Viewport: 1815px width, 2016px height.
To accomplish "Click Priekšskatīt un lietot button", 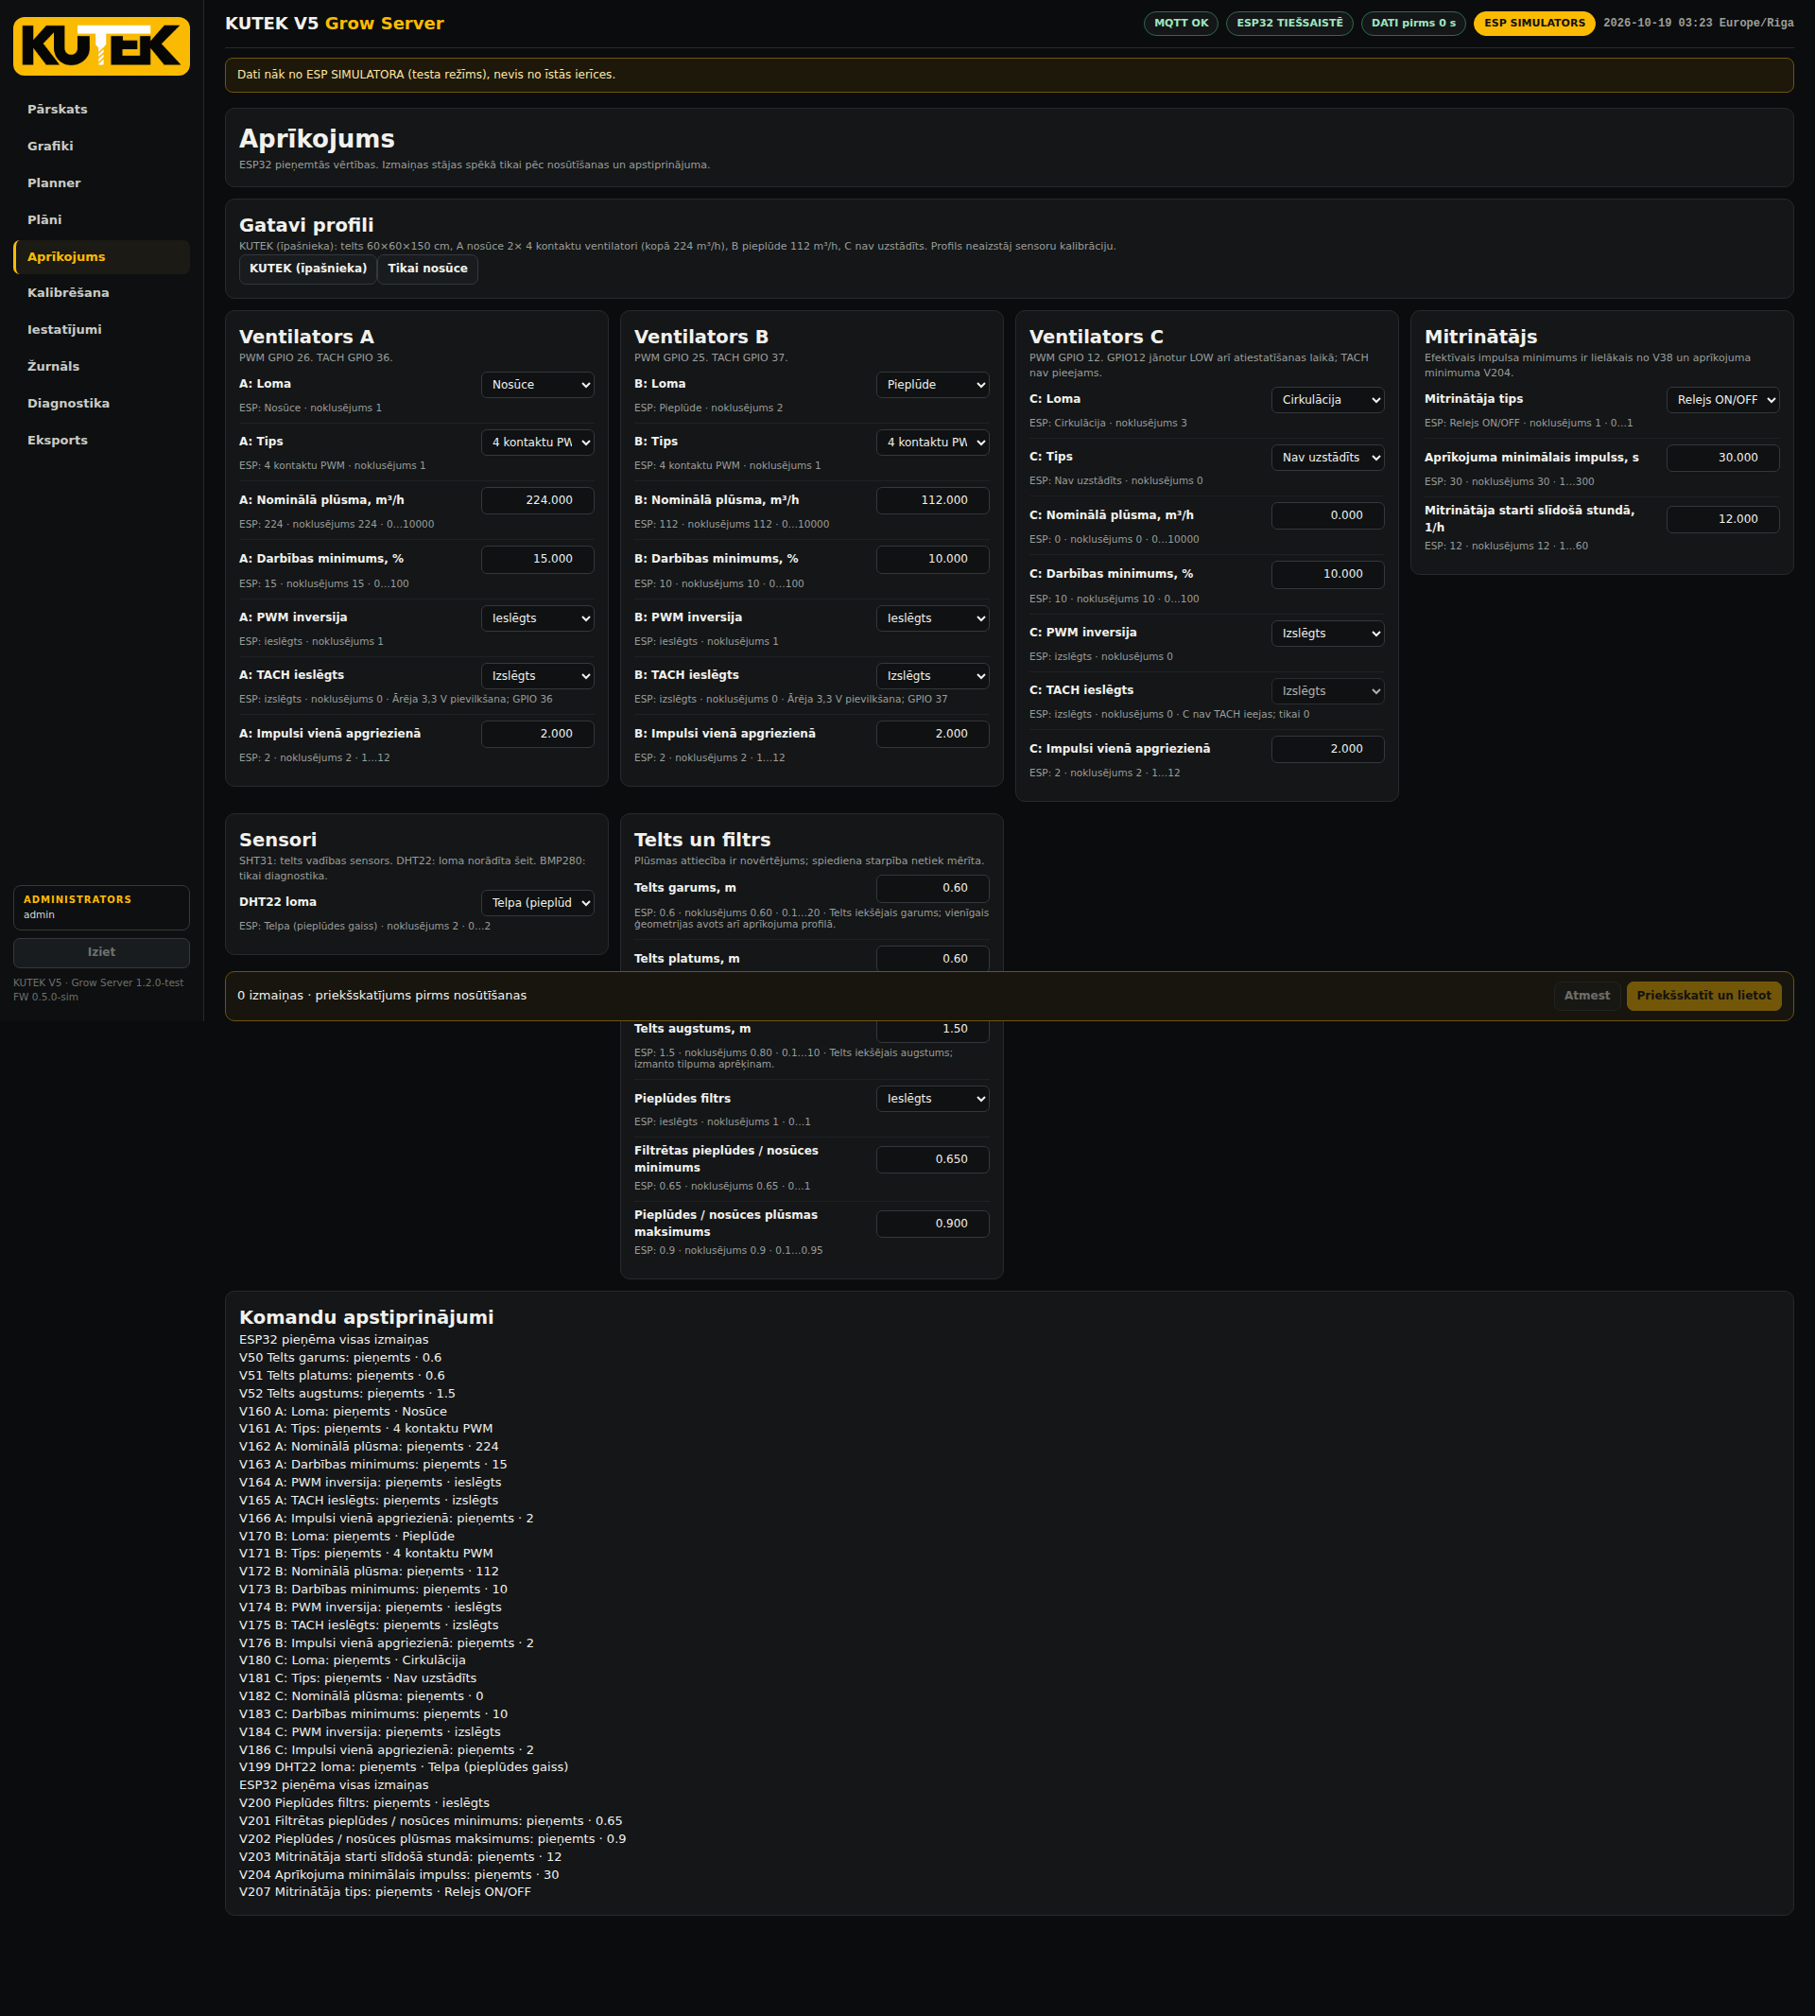I will coord(1703,996).
